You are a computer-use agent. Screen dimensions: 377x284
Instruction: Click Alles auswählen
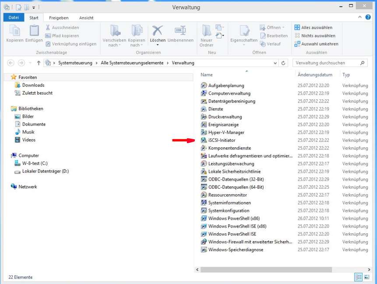pos(314,28)
